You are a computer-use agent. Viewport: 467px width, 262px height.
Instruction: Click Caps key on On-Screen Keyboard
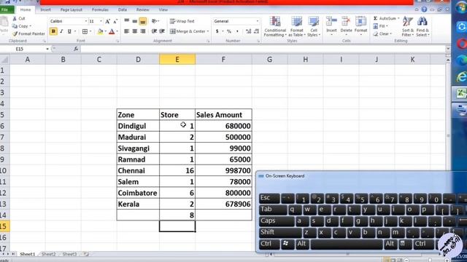277,221
